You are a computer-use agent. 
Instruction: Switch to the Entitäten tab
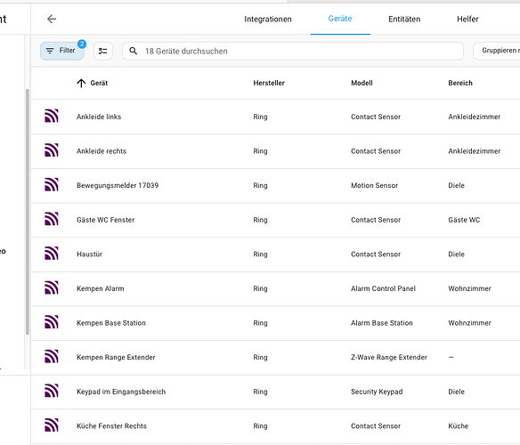tap(404, 20)
